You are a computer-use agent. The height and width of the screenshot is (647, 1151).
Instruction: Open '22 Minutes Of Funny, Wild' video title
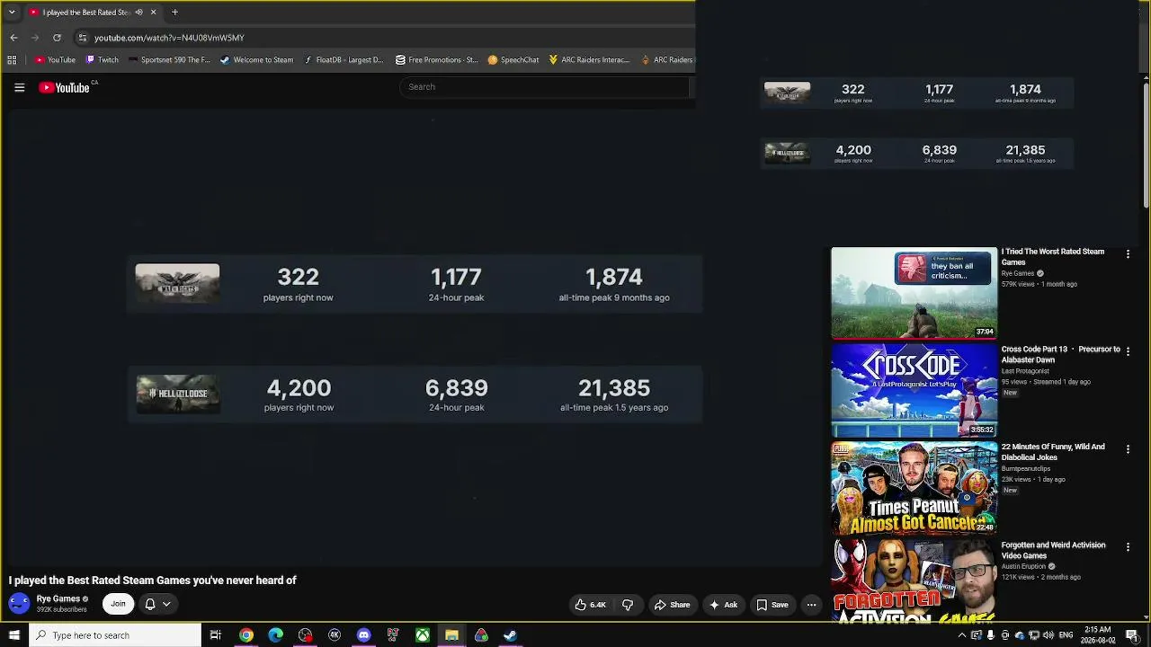(1053, 452)
